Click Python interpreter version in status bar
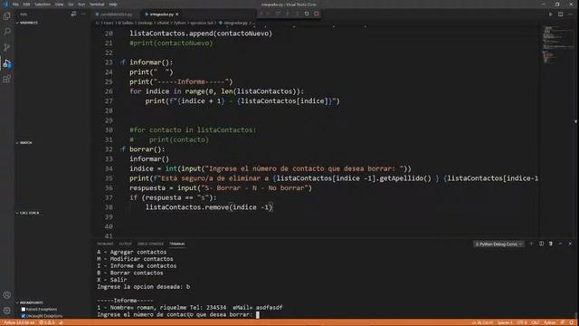The image size is (579, 326). pos(18,322)
